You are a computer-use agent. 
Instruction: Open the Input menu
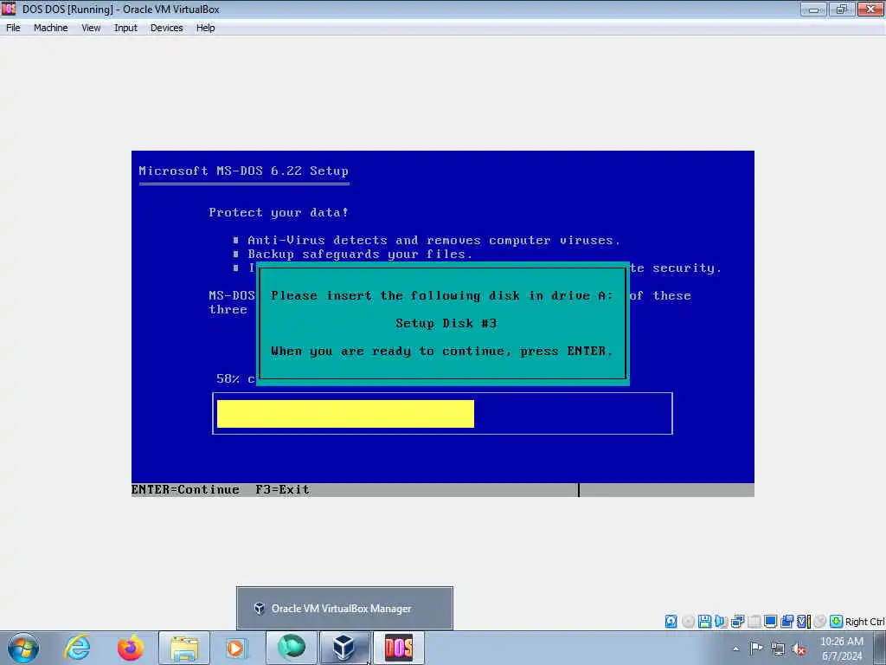[125, 28]
